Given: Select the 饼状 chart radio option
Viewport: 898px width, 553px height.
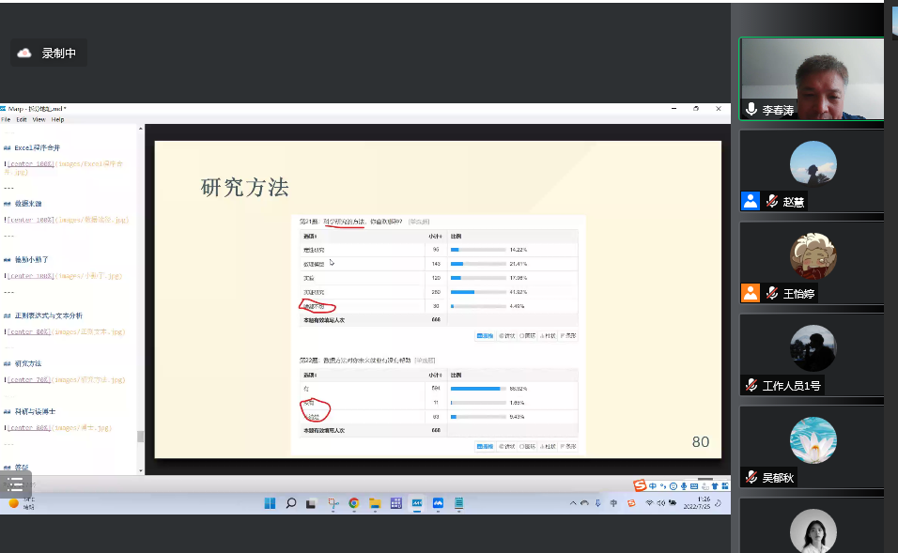Looking at the screenshot, I should (509, 335).
